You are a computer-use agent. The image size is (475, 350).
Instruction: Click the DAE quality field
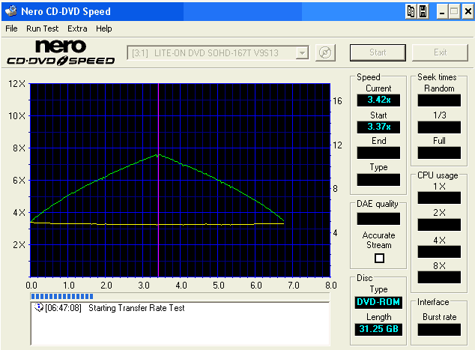tap(378, 219)
